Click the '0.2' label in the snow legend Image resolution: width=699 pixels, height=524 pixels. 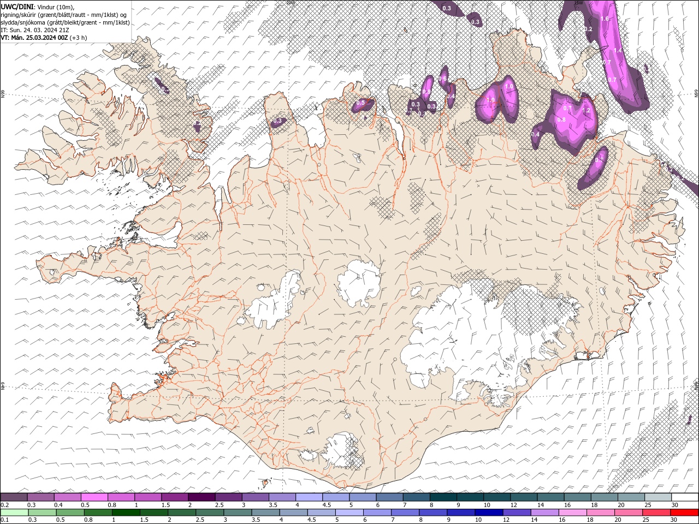coord(4,504)
